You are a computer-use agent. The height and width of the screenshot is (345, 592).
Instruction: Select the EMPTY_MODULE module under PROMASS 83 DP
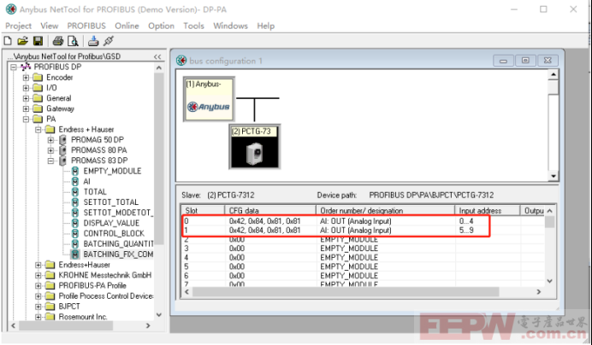pos(112,171)
